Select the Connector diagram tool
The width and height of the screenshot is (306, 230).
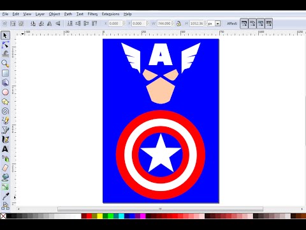5,206
